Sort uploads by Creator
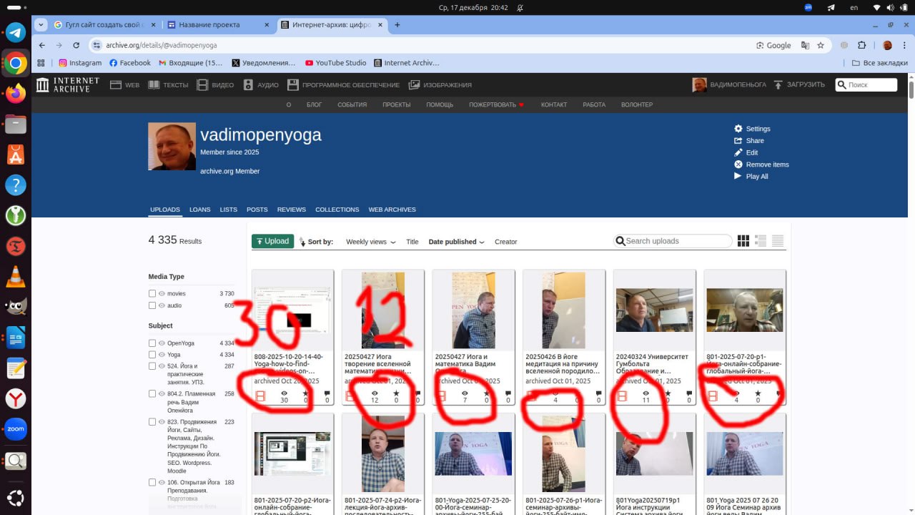This screenshot has width=915, height=515. (x=506, y=242)
